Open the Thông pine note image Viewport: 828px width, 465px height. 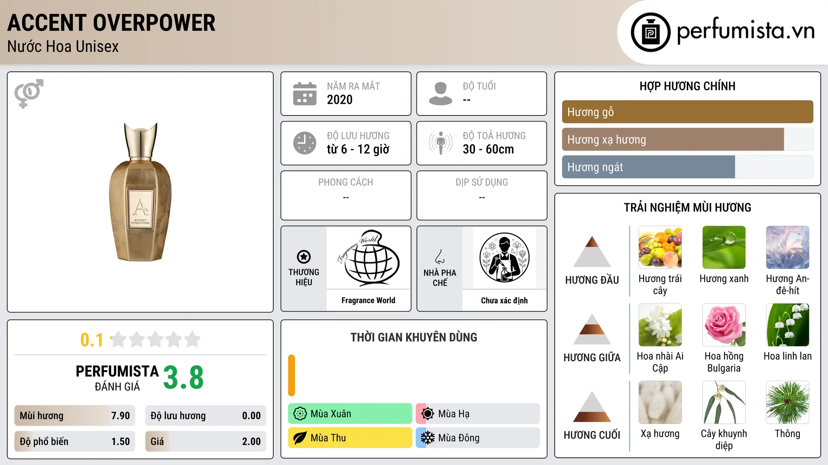[x=788, y=402]
